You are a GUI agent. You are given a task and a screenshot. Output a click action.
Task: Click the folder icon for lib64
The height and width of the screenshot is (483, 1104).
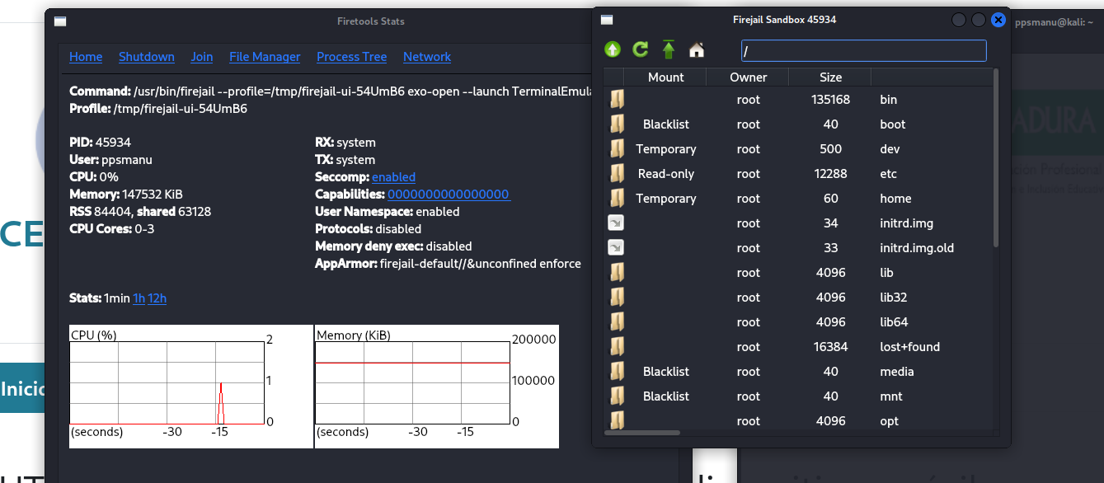[x=617, y=322]
